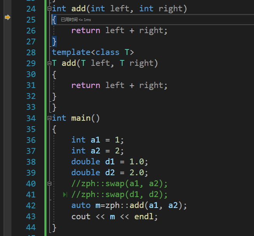The height and width of the screenshot is (236, 254).
Task: Click line number 34
Action: (x=31, y=118)
